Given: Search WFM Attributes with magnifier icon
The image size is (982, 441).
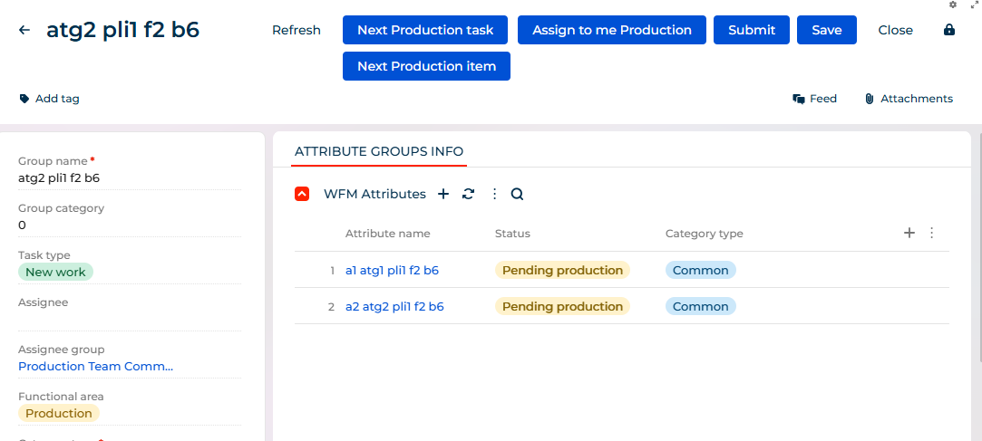Looking at the screenshot, I should click(x=517, y=194).
